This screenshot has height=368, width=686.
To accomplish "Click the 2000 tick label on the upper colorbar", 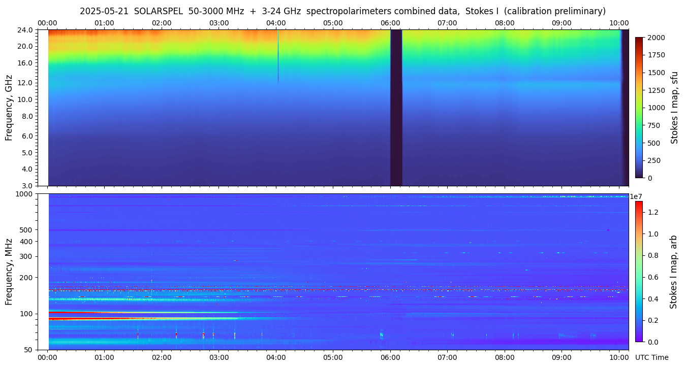I will pyautogui.click(x=656, y=38).
